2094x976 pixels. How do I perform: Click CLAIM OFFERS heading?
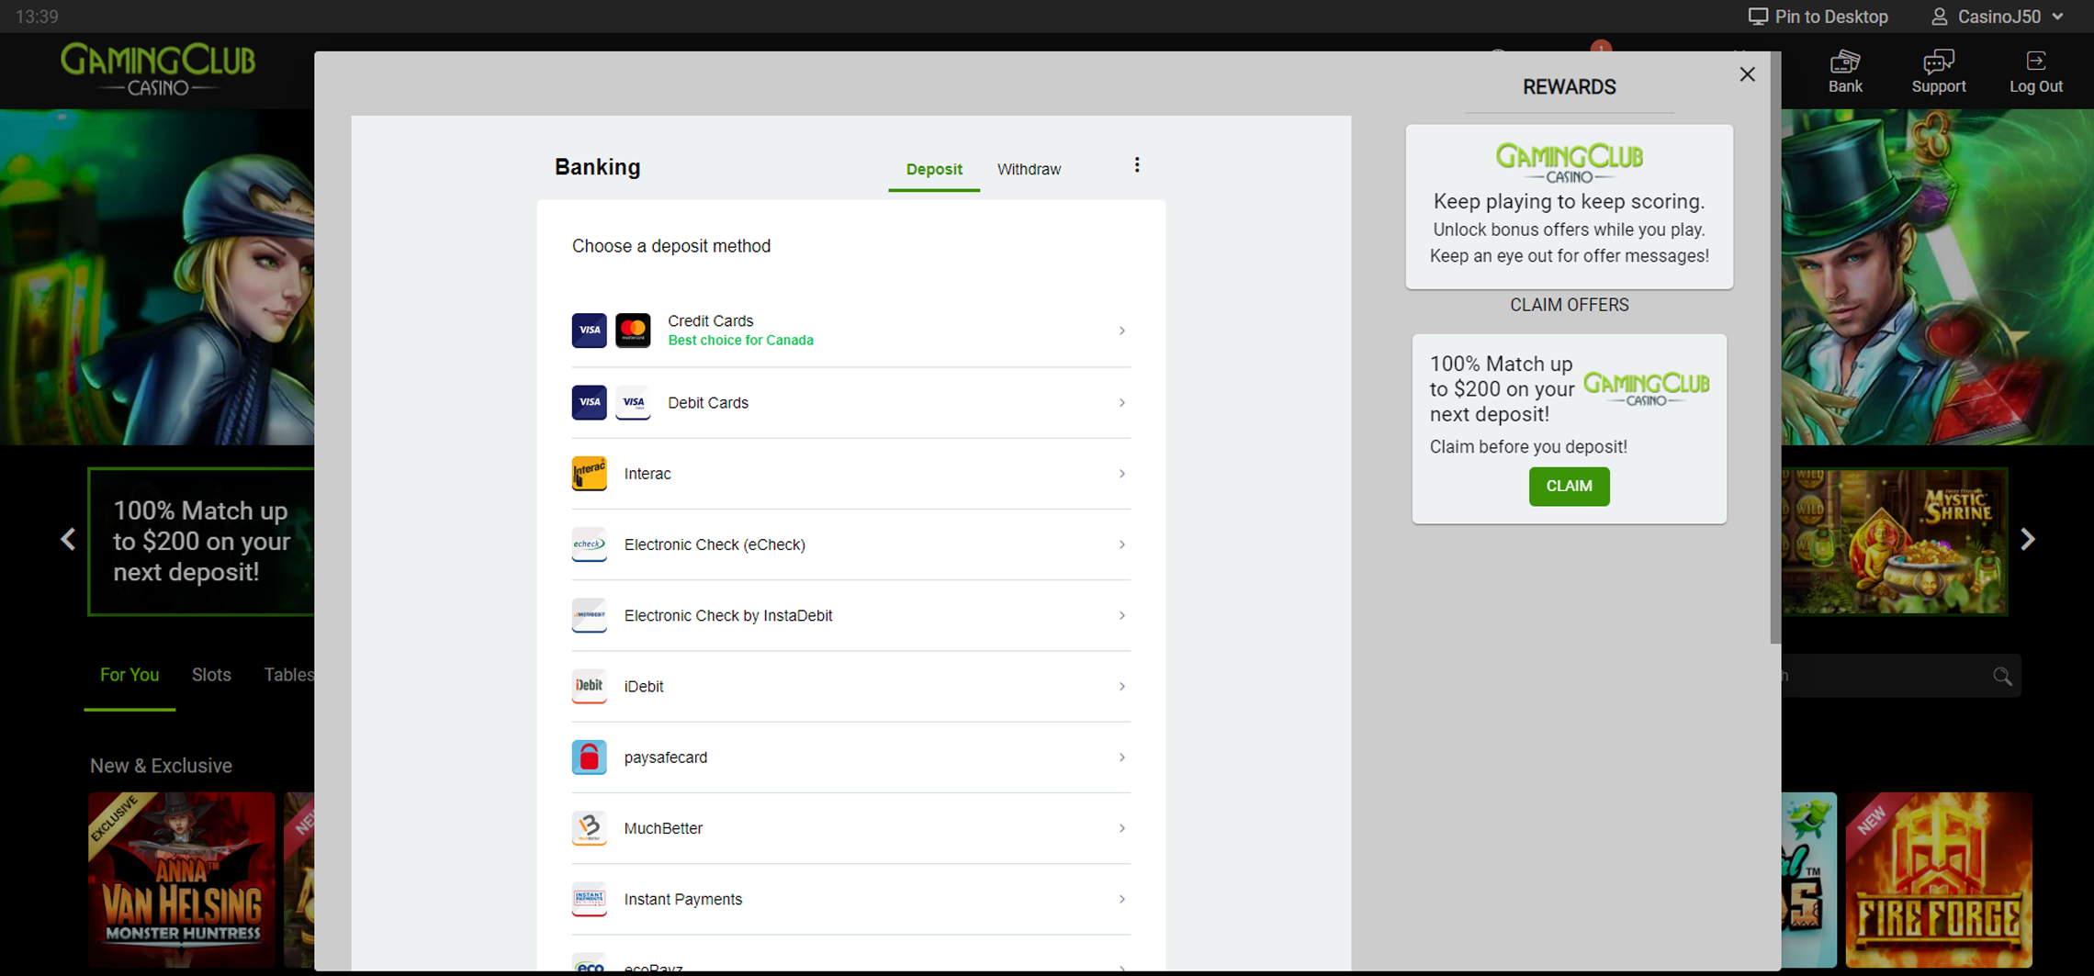pyautogui.click(x=1569, y=305)
